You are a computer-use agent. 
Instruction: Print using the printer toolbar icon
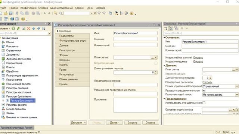click(33, 13)
